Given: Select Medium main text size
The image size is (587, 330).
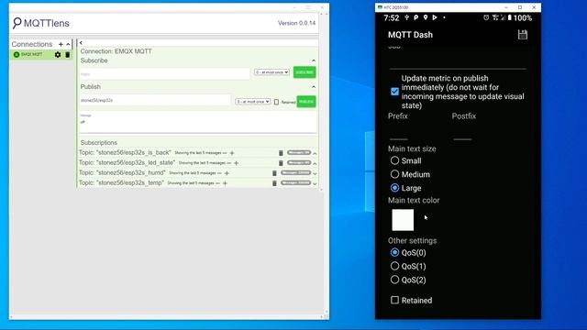Looking at the screenshot, I should click(x=394, y=174).
